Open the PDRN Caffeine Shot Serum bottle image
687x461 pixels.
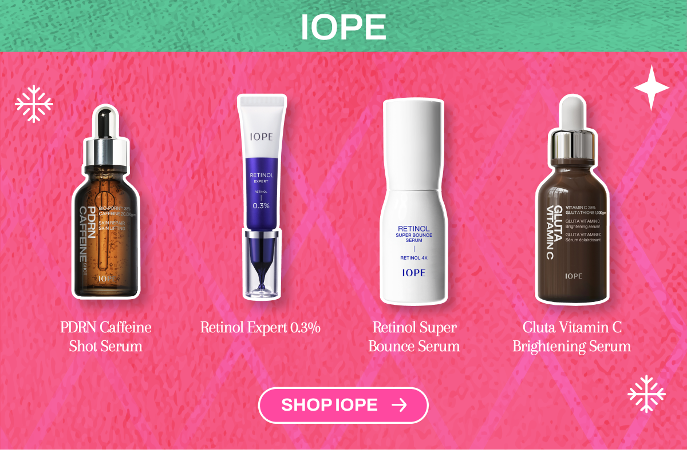click(x=106, y=201)
